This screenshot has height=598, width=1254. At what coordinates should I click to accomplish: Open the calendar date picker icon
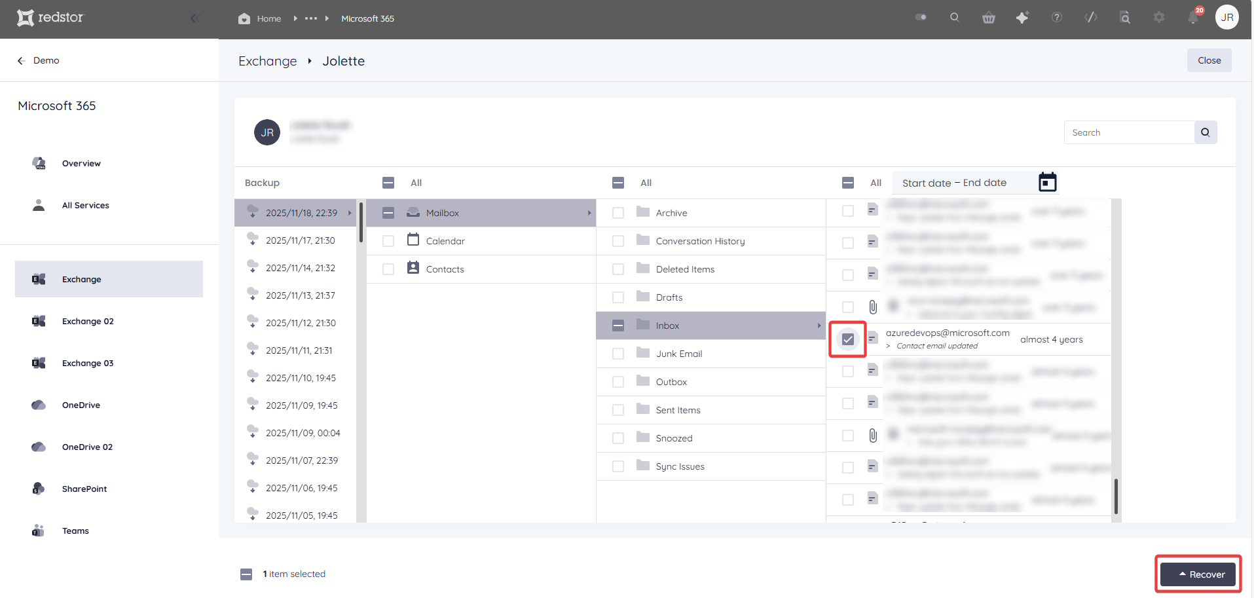(1048, 182)
